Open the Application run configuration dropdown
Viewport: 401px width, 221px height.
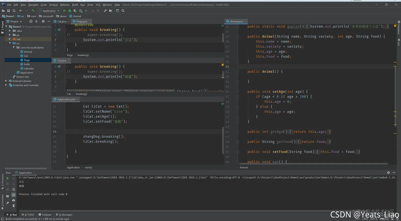(x=49, y=11)
